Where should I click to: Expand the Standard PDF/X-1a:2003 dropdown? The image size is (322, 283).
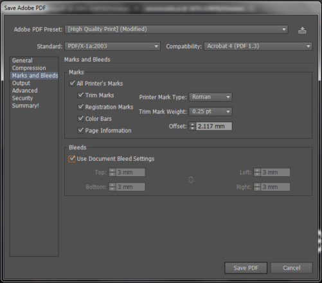[x=112, y=46]
